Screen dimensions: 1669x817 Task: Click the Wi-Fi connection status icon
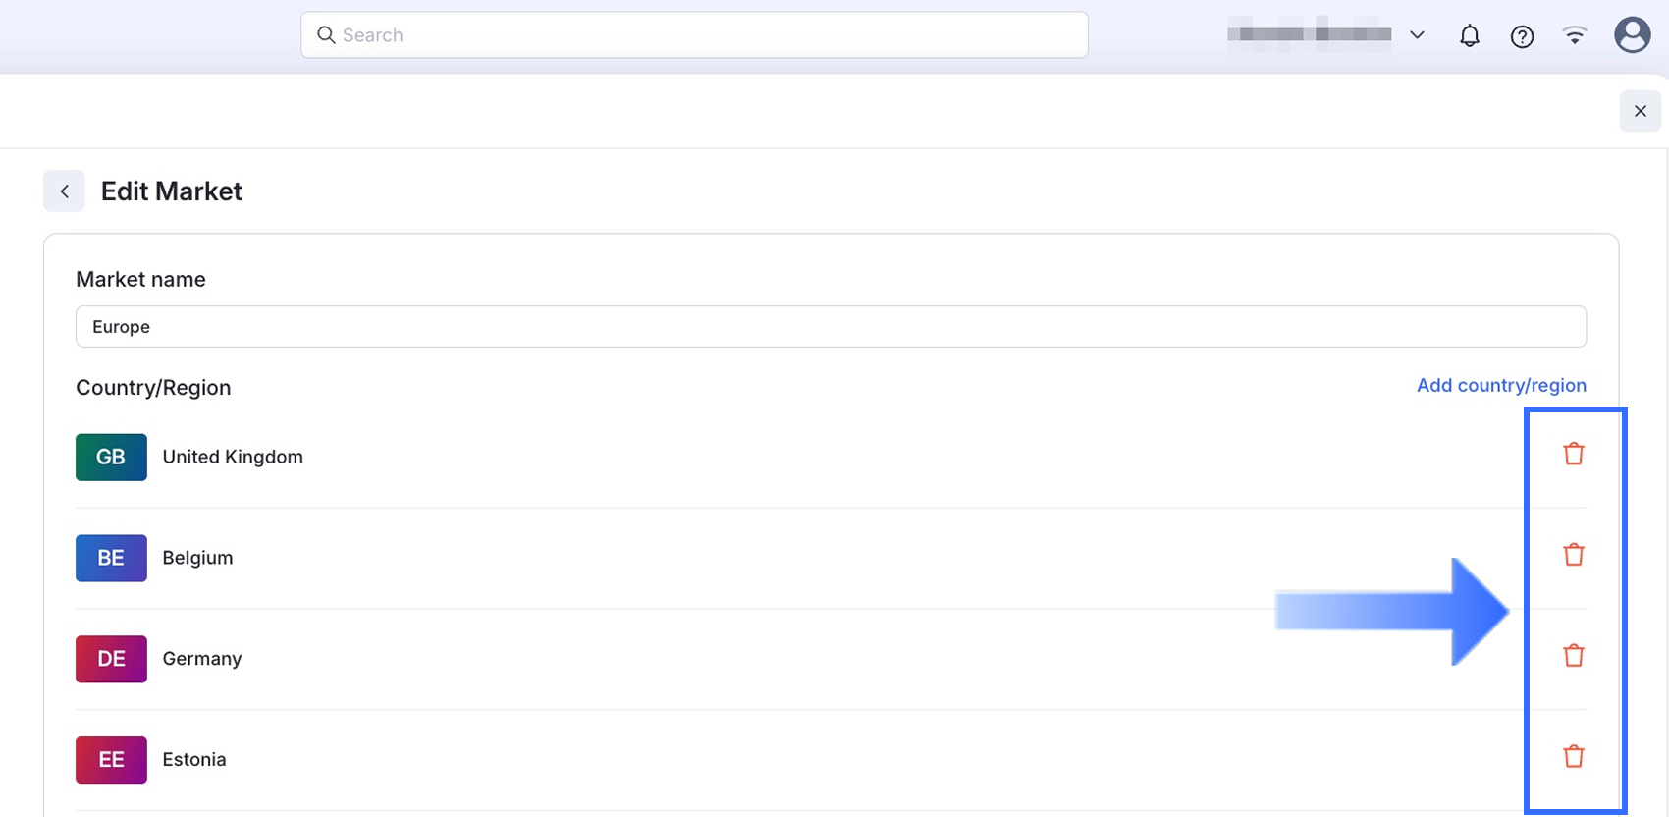1574,36
